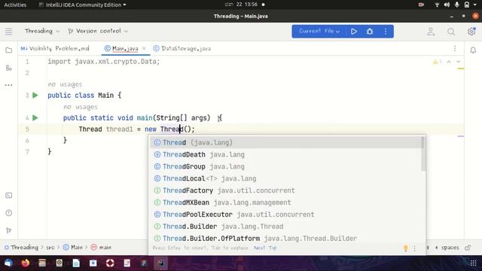Select ThreadPoolExecutor completion suggestion
Viewport: 482px width, 271px height.
pos(286,215)
